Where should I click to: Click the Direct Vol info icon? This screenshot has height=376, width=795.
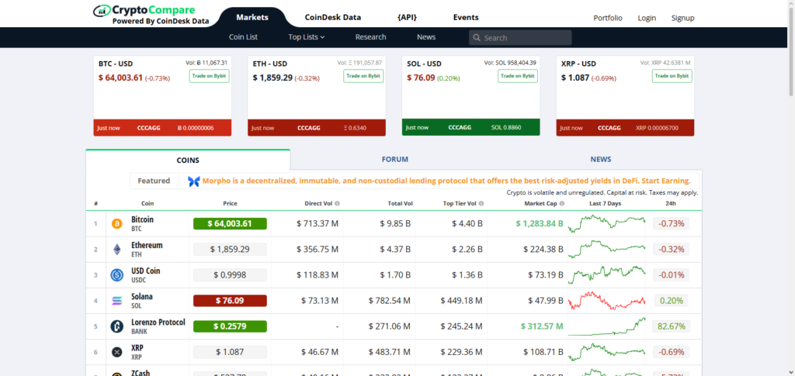337,203
